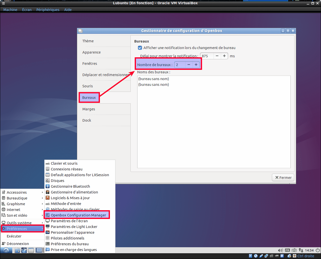The image size is (321, 259).
Task: Decrease Nombre de bureaux with minus
Action: (x=189, y=65)
